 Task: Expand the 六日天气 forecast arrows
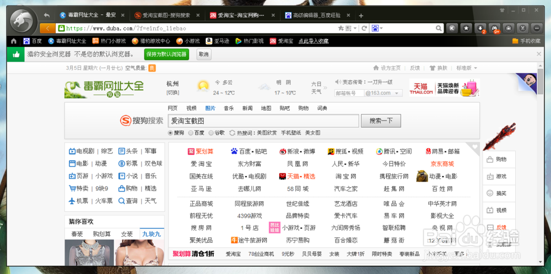(325, 87)
